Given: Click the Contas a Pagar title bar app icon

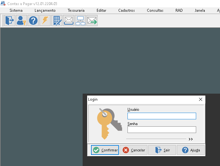Looking at the screenshot, I should (3, 3).
